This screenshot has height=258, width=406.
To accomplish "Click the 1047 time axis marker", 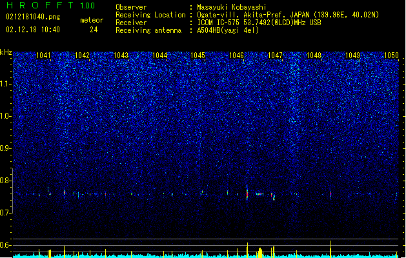I will pyautogui.click(x=275, y=55).
